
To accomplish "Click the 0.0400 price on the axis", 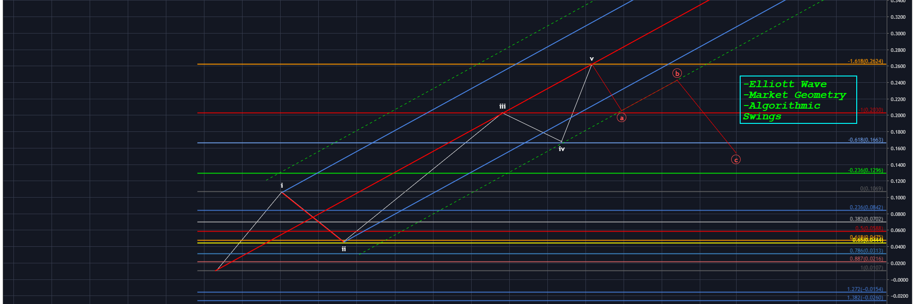I will (x=898, y=247).
